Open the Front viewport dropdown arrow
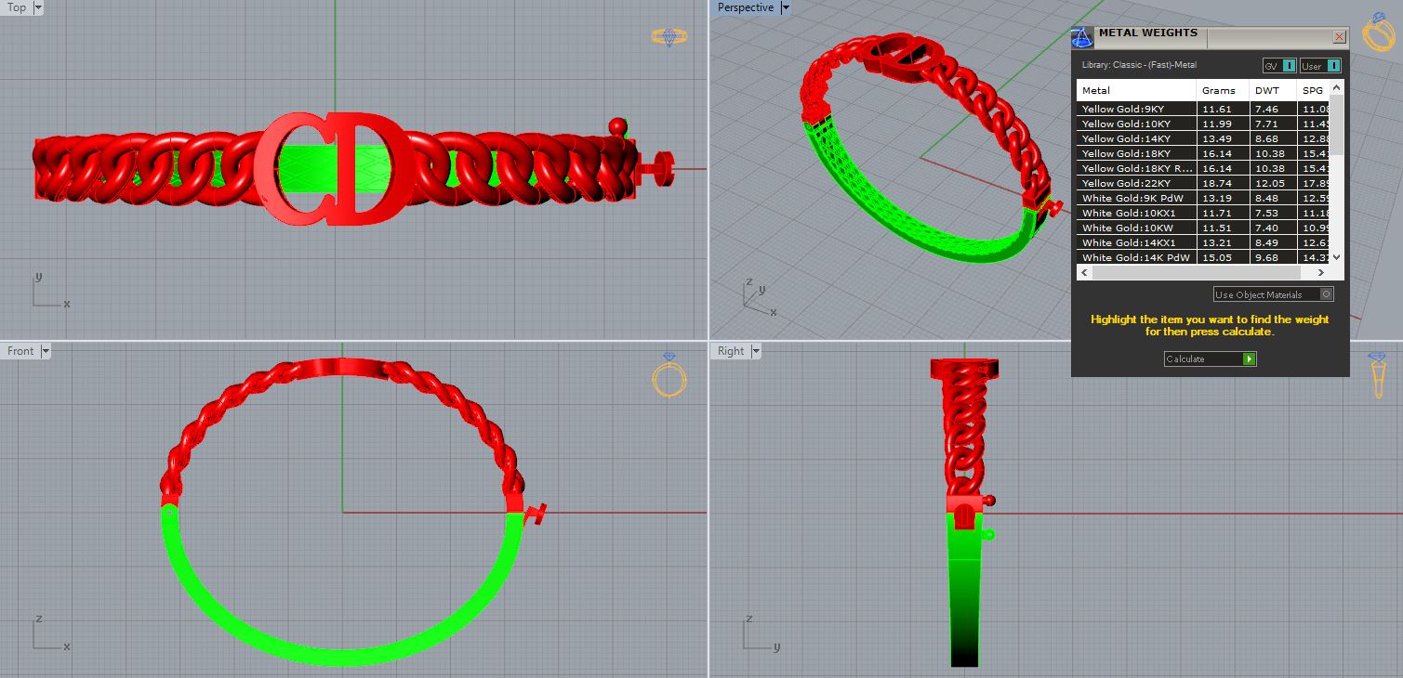 point(46,351)
